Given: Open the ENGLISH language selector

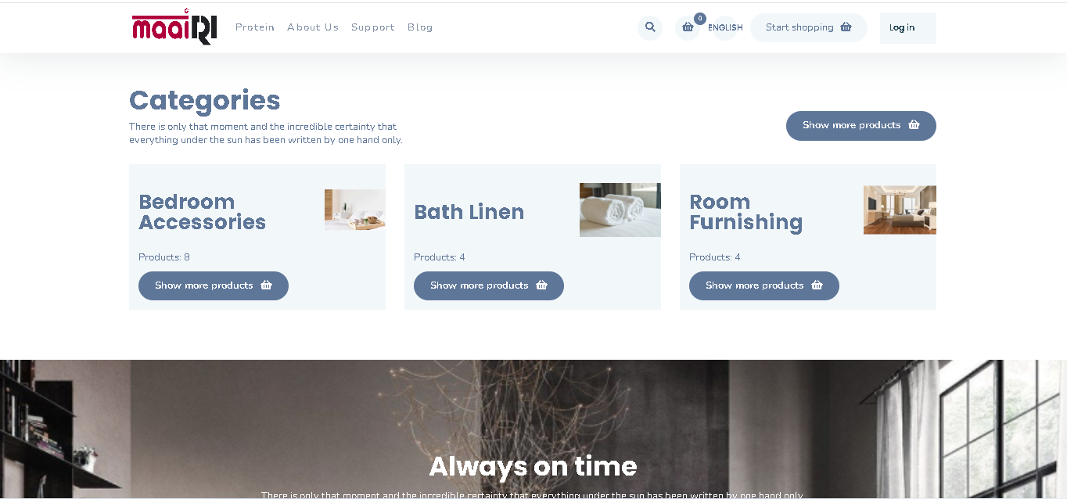Looking at the screenshot, I should coord(725,27).
